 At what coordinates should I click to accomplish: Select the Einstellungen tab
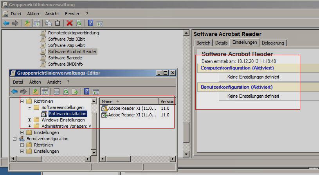click(x=245, y=42)
